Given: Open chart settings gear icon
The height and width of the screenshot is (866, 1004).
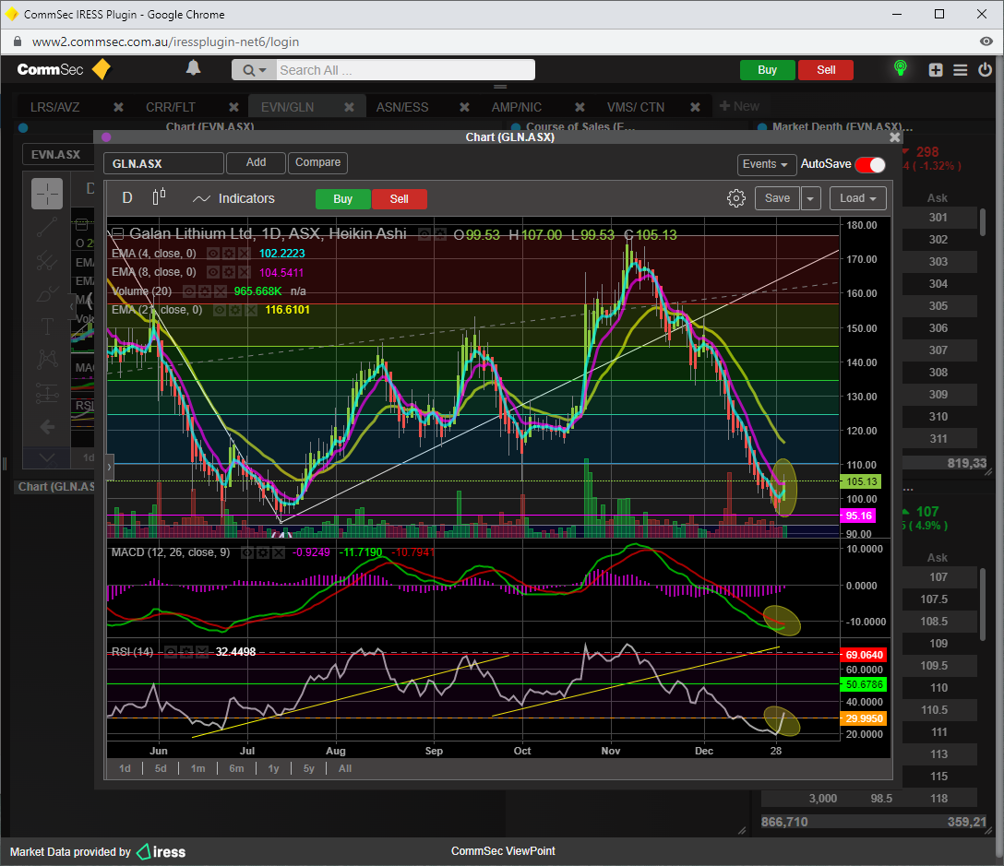Looking at the screenshot, I should click(x=735, y=198).
